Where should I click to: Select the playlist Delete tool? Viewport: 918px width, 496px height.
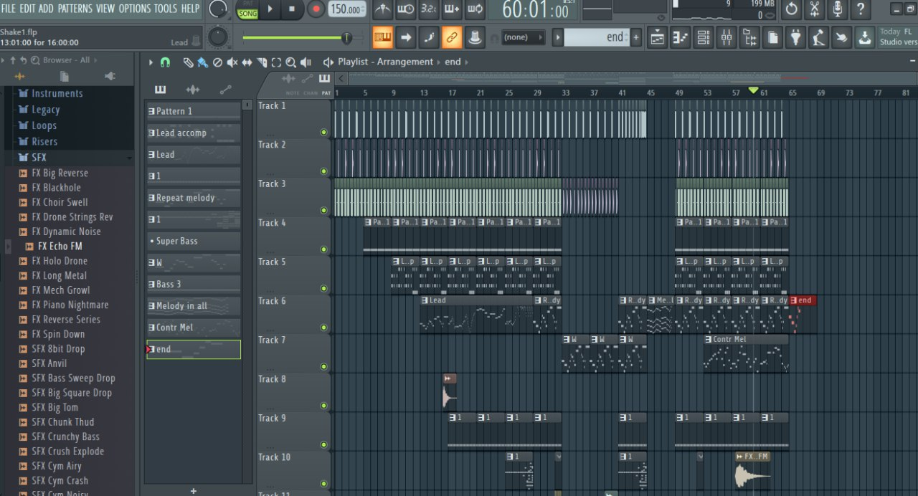coord(217,62)
